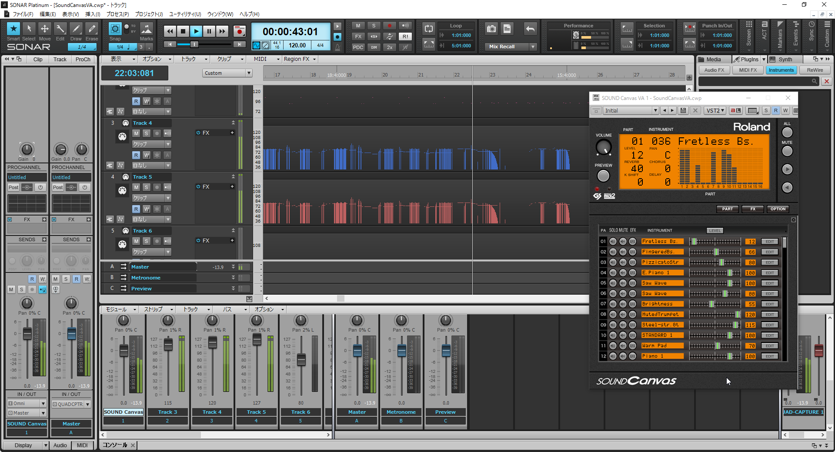Click the tempo field 120.00
The height and width of the screenshot is (452, 835).
297,45
